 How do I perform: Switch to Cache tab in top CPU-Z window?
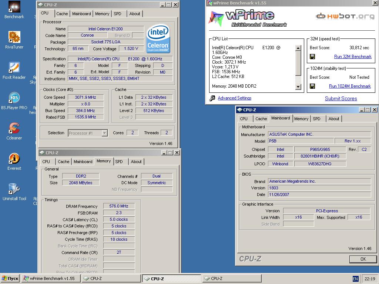click(62, 14)
